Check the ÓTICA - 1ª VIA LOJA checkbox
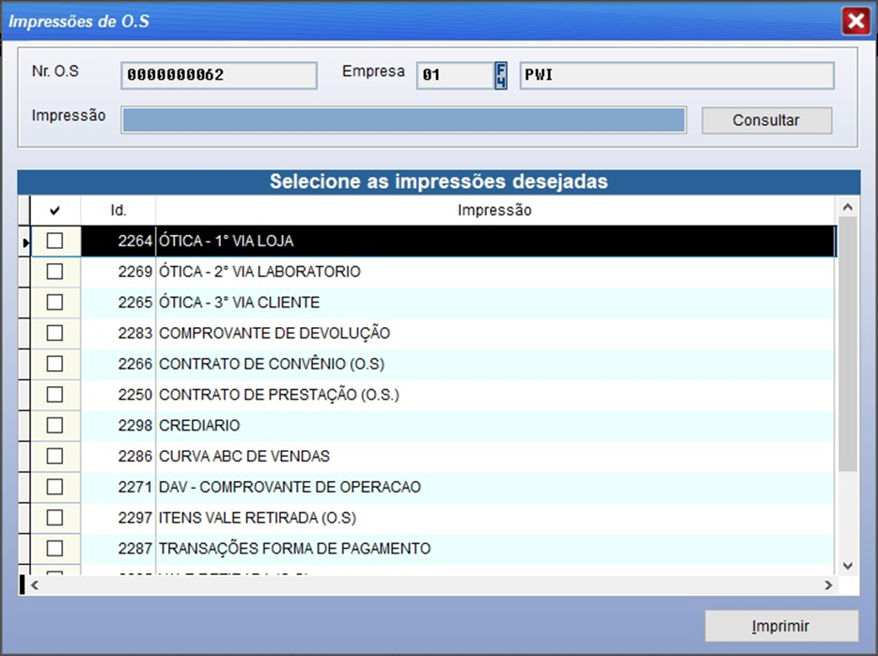 pyautogui.click(x=55, y=242)
